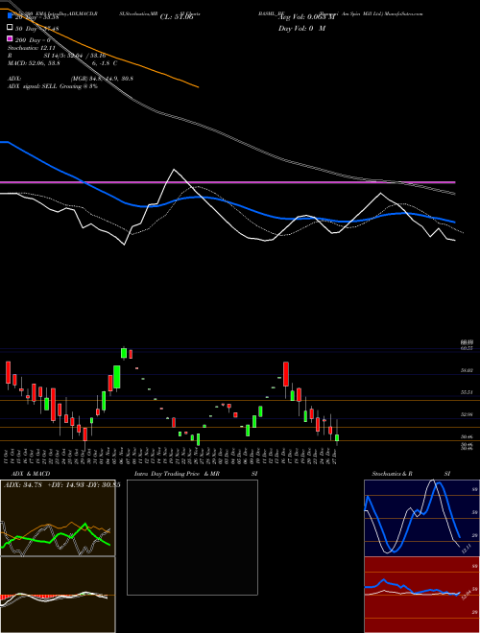Click the 'Stochastics: 12.11' readout

(x=31, y=48)
